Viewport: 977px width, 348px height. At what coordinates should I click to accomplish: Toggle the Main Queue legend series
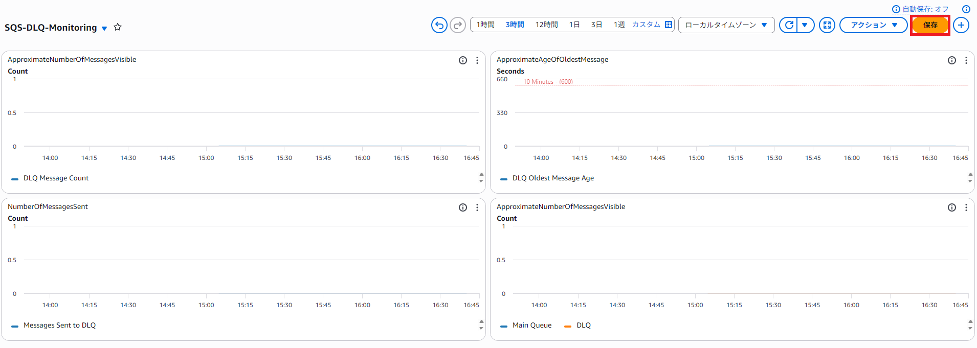point(531,326)
